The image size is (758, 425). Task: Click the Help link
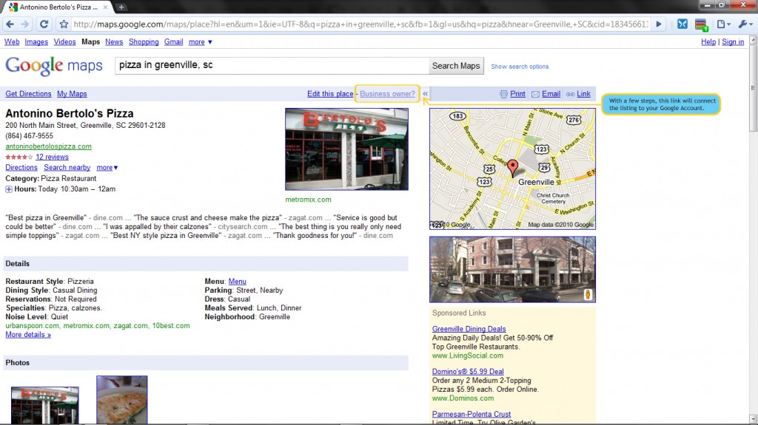click(x=708, y=42)
